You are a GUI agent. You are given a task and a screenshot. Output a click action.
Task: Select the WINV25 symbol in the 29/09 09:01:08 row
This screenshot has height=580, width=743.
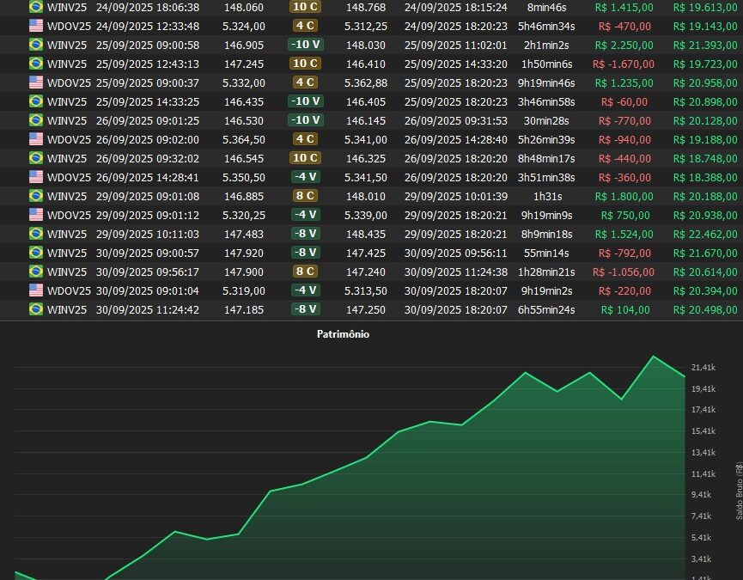(67, 196)
